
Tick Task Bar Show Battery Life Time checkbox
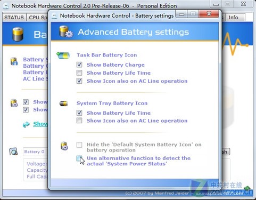click(x=79, y=73)
